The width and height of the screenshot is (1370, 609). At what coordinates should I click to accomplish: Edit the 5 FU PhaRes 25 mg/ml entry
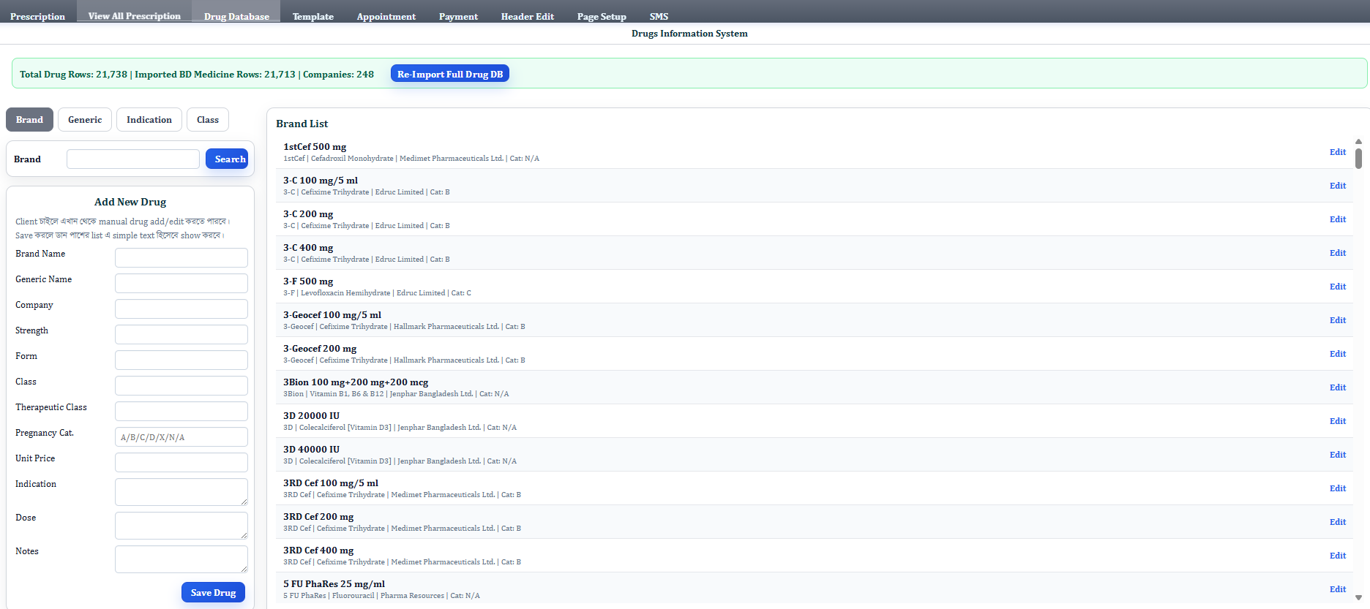[1338, 589]
